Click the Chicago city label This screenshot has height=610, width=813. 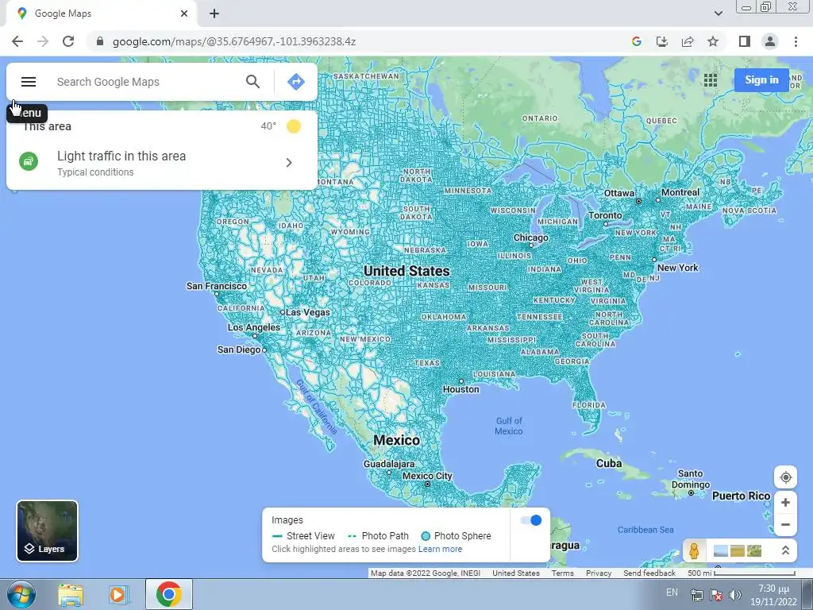pos(530,237)
